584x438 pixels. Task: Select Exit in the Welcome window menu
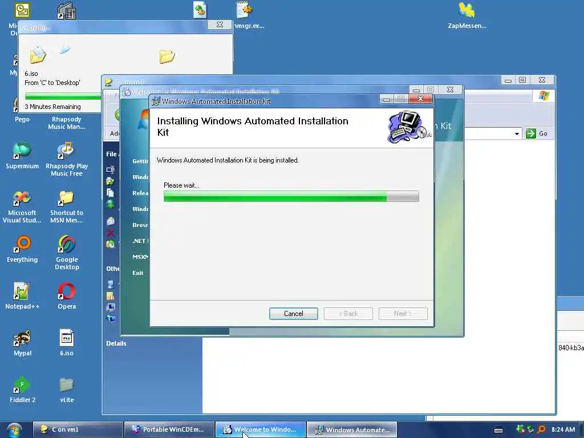pyautogui.click(x=138, y=273)
